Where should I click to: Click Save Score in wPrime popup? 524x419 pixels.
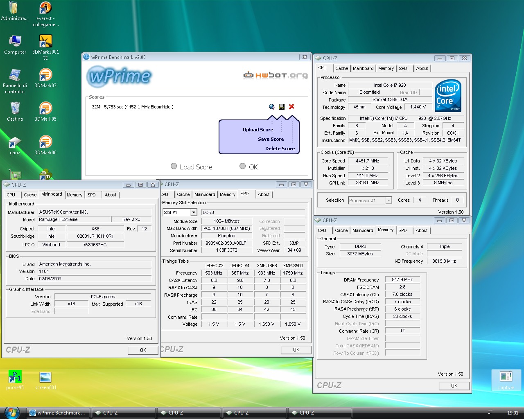271,139
